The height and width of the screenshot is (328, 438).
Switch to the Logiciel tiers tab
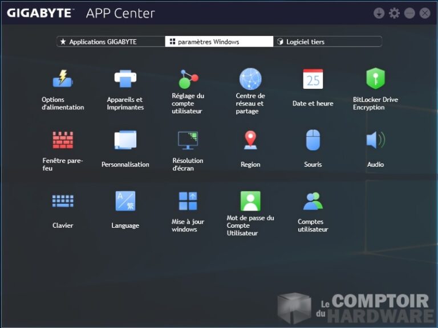click(327, 42)
